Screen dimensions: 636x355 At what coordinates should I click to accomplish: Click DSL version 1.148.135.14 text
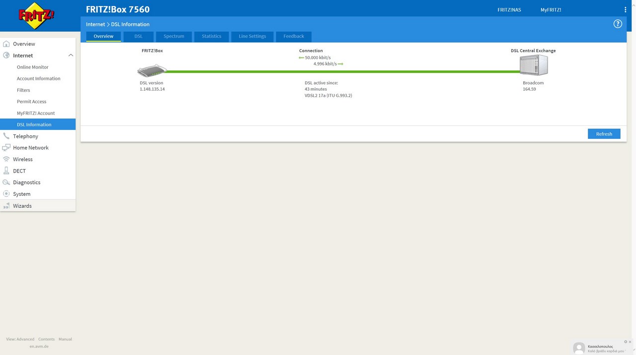click(152, 86)
